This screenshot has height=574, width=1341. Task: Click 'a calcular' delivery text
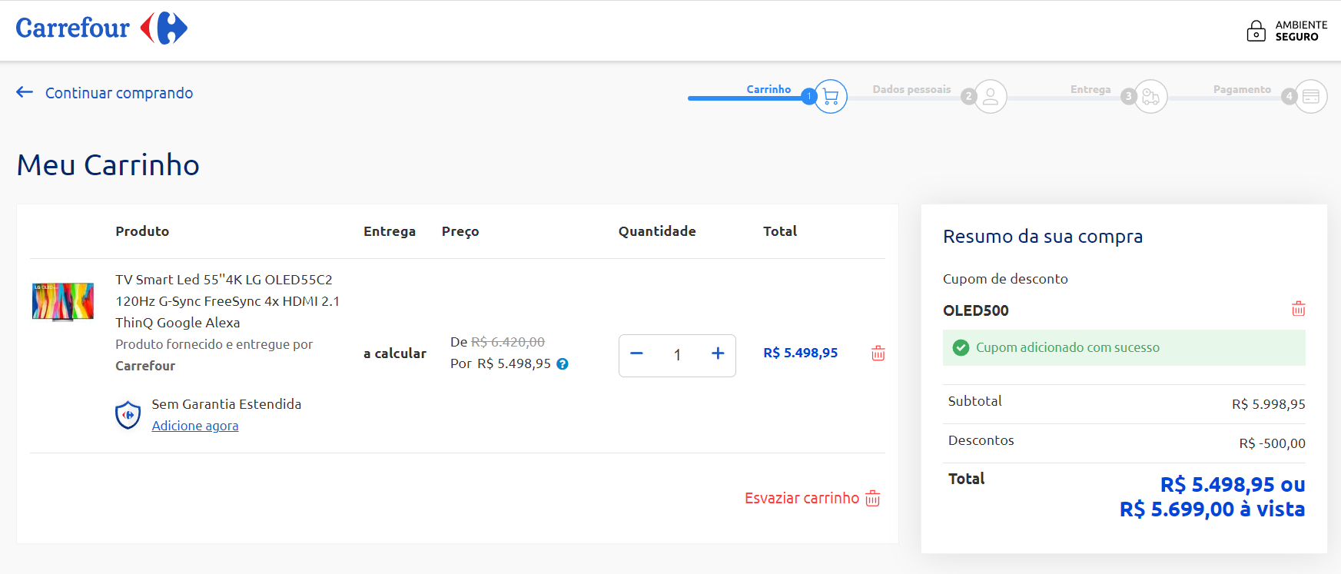pos(395,353)
